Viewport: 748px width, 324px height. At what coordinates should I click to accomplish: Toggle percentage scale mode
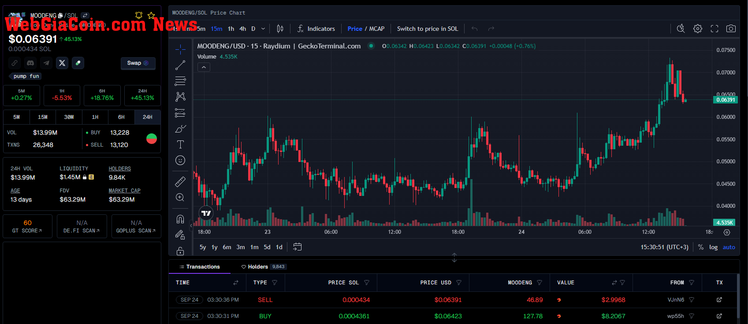[x=701, y=247]
